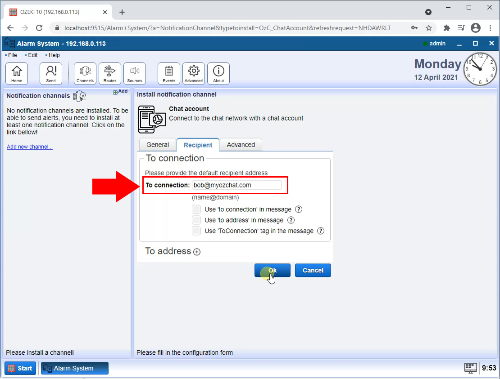Enable 'Use to connection in message'

196,209
